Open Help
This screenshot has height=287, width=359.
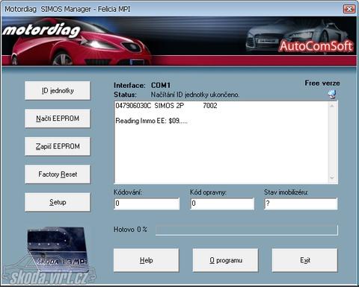click(147, 260)
